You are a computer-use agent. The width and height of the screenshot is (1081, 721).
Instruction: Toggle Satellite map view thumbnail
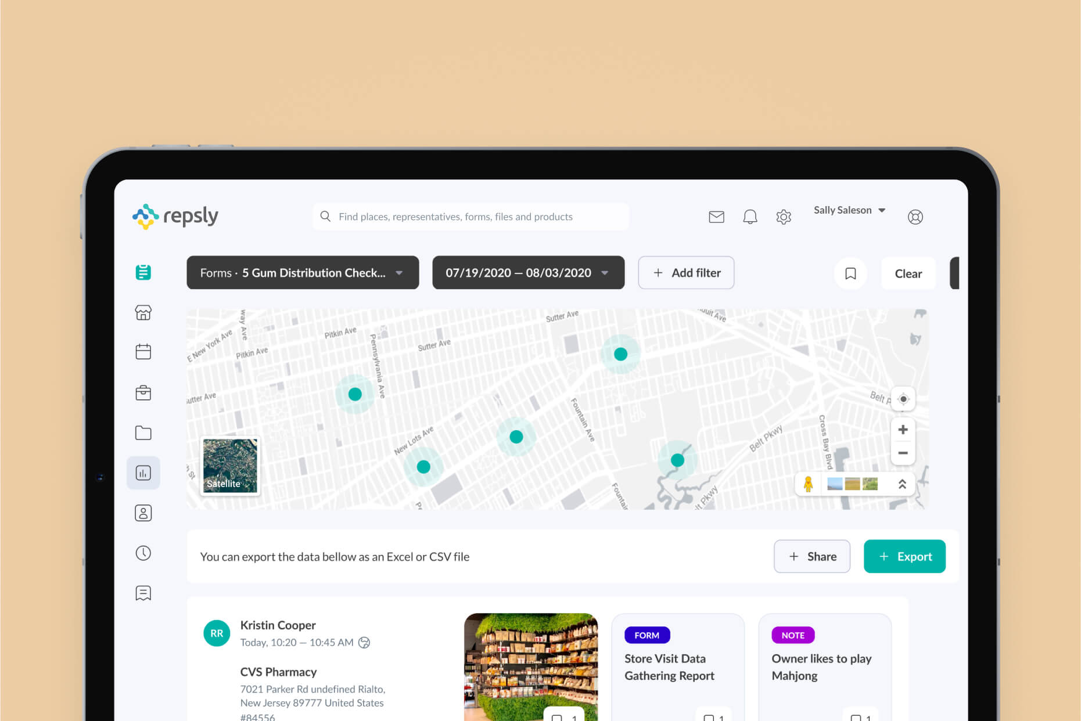click(230, 466)
